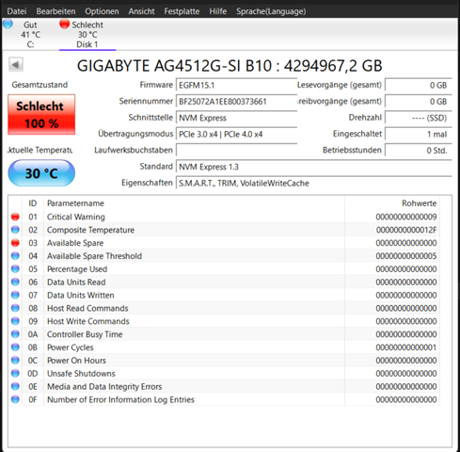Screen dimensions: 460x452
Task: Click the status dot for Percentage Used
Action: [15, 269]
